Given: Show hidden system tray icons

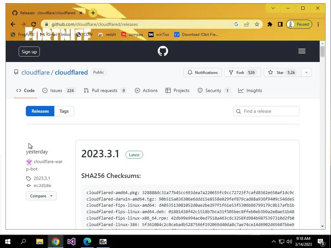Looking at the screenshot, I should [x=273, y=242].
